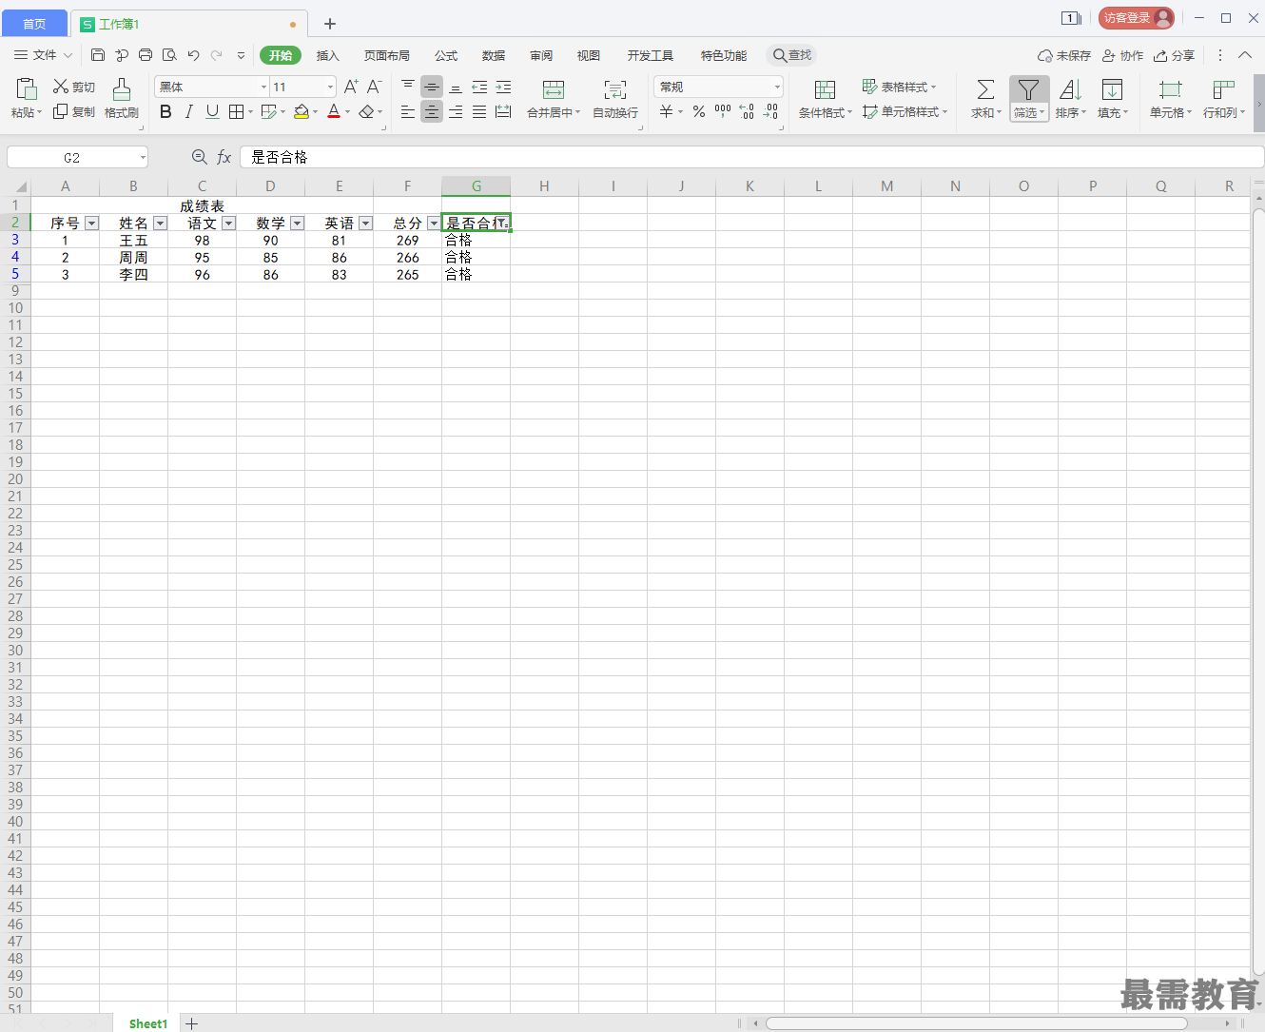Viewport: 1265px width, 1032px height.
Task: Click the 协作 (Collaborate) button
Action: point(1122,55)
